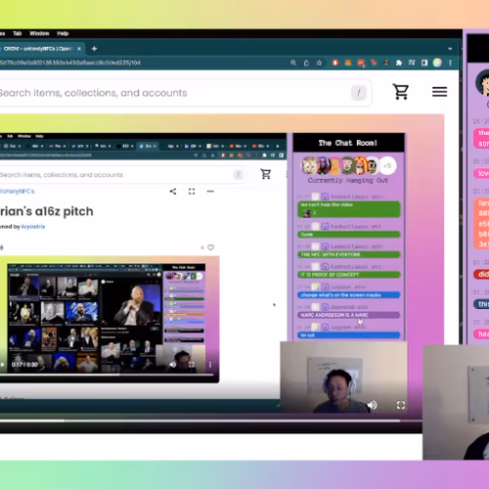489x489 pixels.
Task: Open the hamburger menu icon
Action: click(x=439, y=92)
